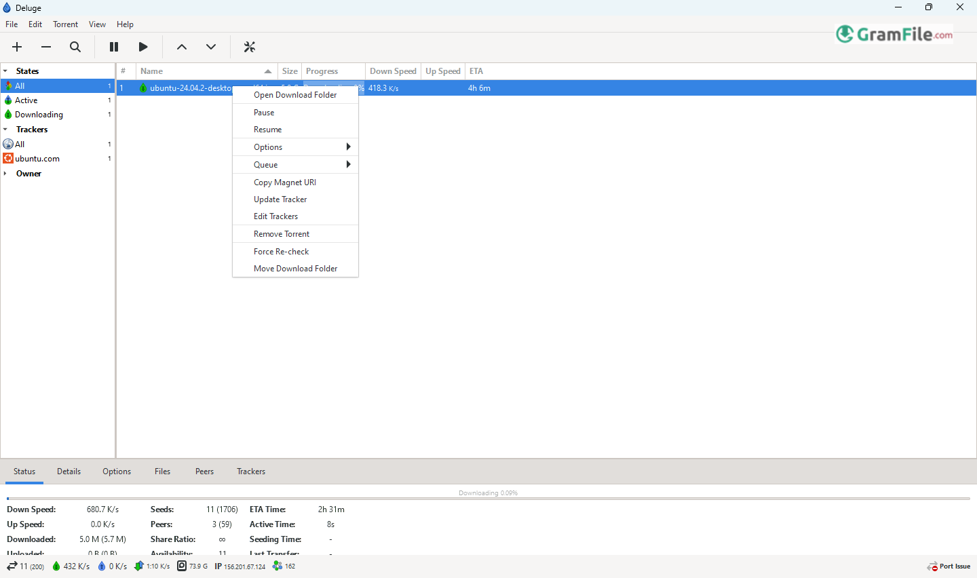Move the torrent up in the queue

click(182, 47)
